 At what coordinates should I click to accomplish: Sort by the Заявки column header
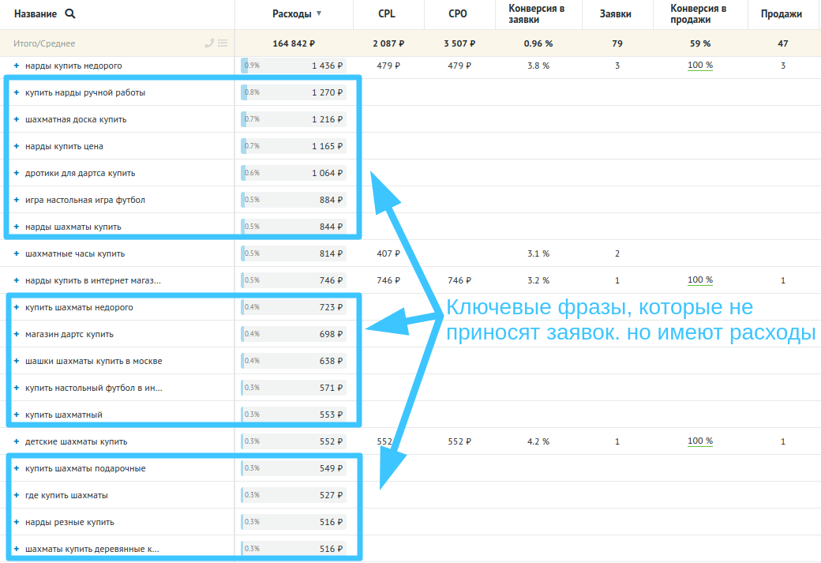click(616, 13)
